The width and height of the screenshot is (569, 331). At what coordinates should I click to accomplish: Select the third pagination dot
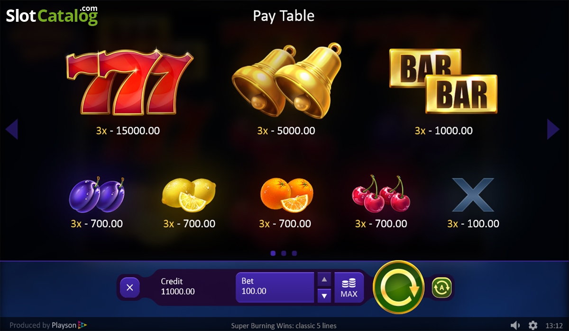point(294,253)
